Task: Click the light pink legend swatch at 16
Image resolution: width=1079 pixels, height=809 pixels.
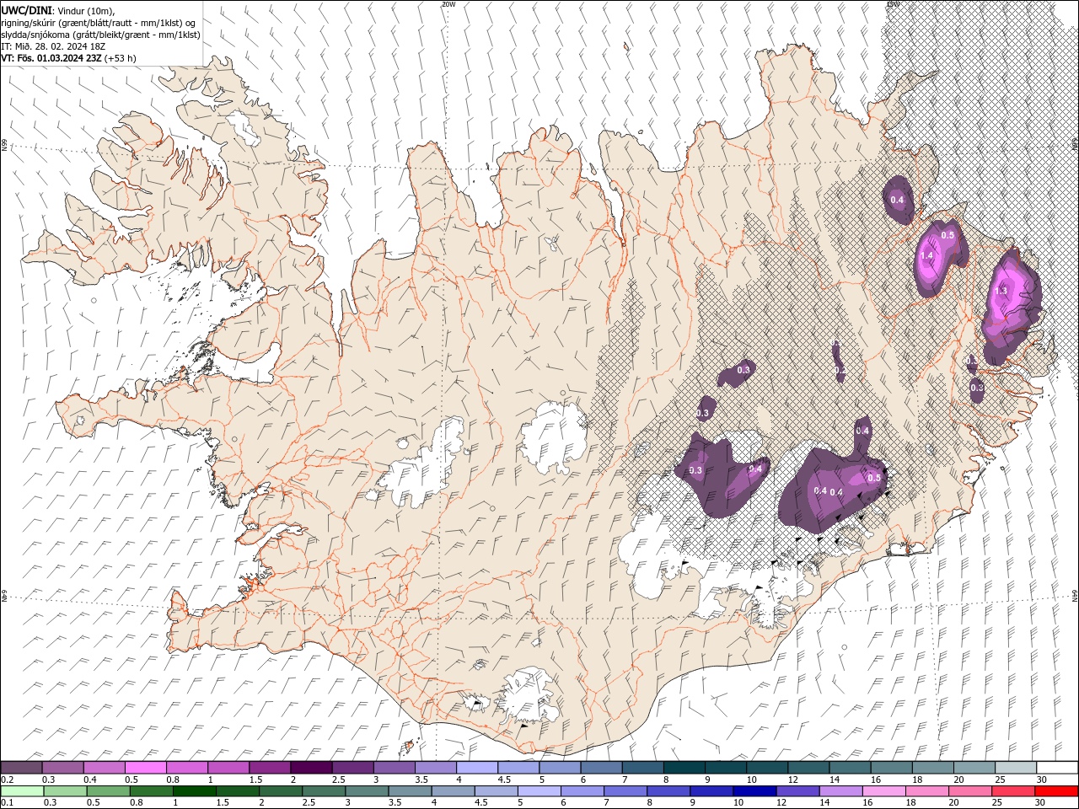Action: (883, 791)
